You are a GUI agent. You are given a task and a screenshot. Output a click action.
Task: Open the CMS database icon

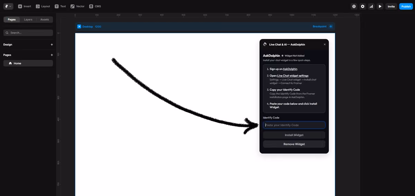91,6
